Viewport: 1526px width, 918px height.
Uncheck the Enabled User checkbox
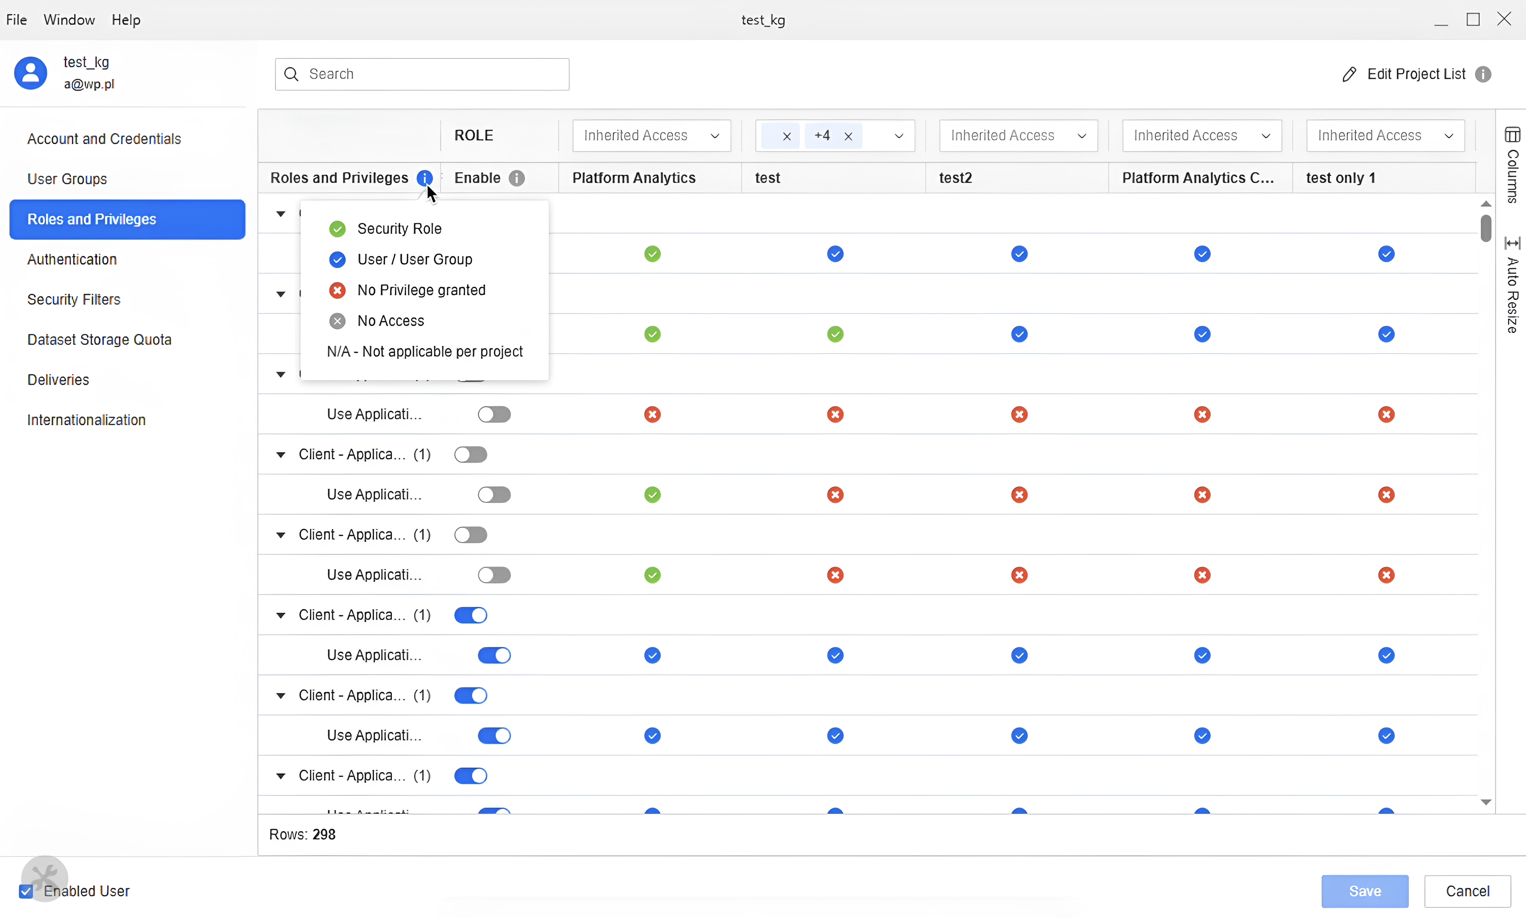pyautogui.click(x=26, y=891)
